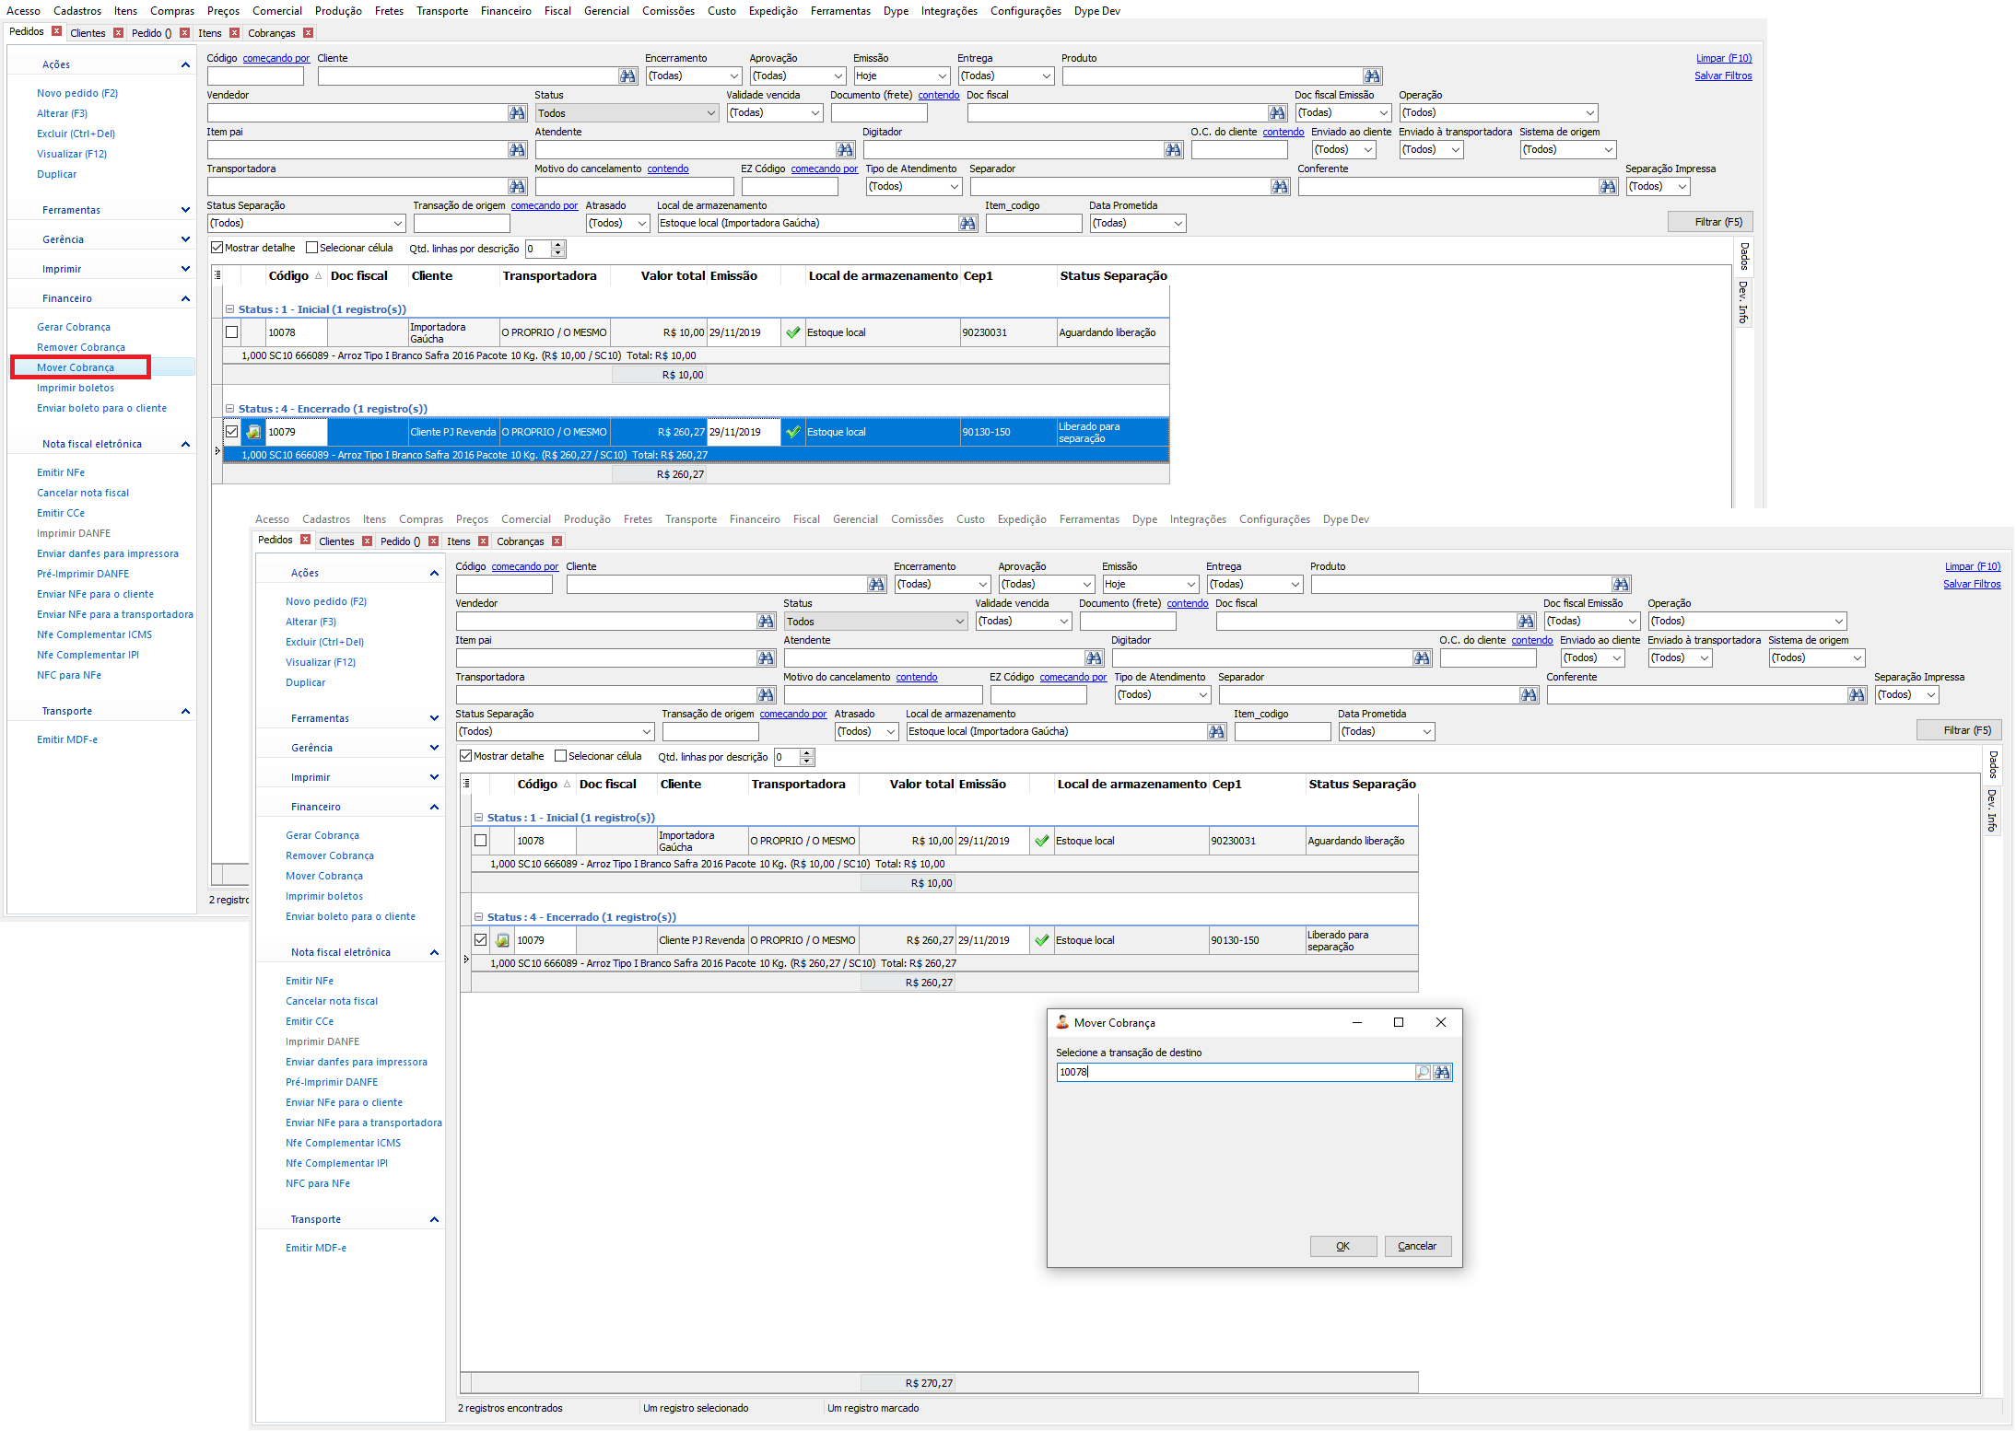Click Mover Cobrança link in upper window sidebar
The image size is (2016, 1431).
click(76, 367)
